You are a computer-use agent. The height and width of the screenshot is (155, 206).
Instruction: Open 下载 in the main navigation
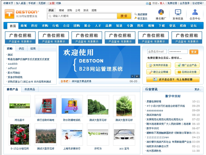(162, 26)
